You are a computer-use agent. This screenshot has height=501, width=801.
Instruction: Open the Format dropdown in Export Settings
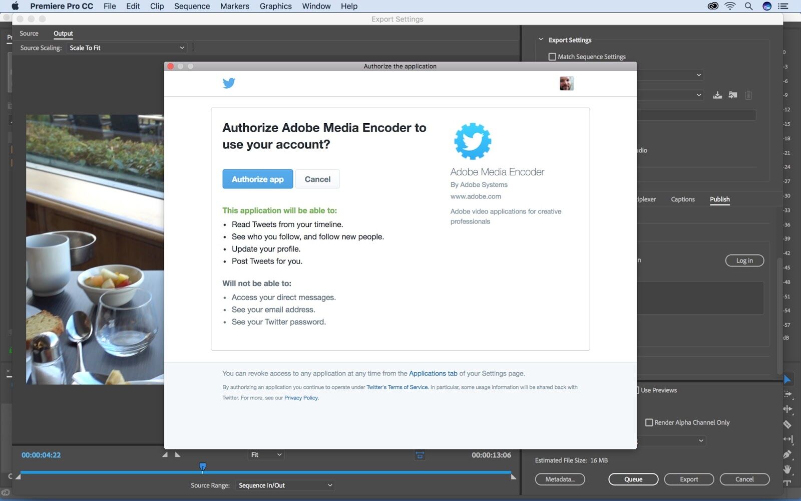click(x=670, y=75)
